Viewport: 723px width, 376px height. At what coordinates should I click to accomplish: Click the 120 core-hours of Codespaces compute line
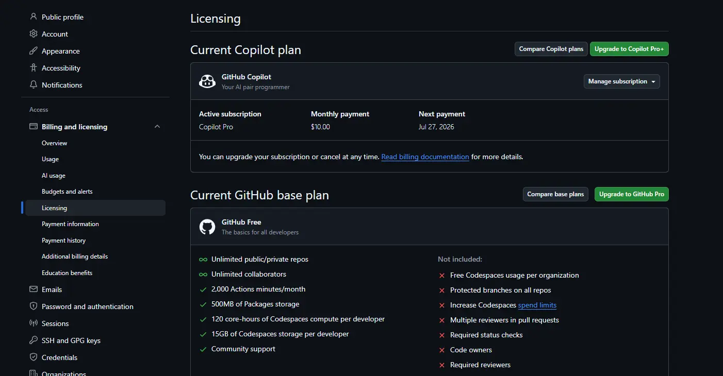click(298, 319)
